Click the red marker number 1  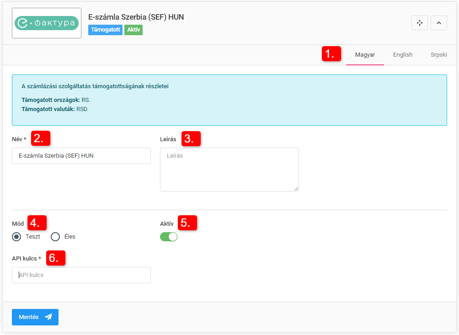tap(331, 54)
